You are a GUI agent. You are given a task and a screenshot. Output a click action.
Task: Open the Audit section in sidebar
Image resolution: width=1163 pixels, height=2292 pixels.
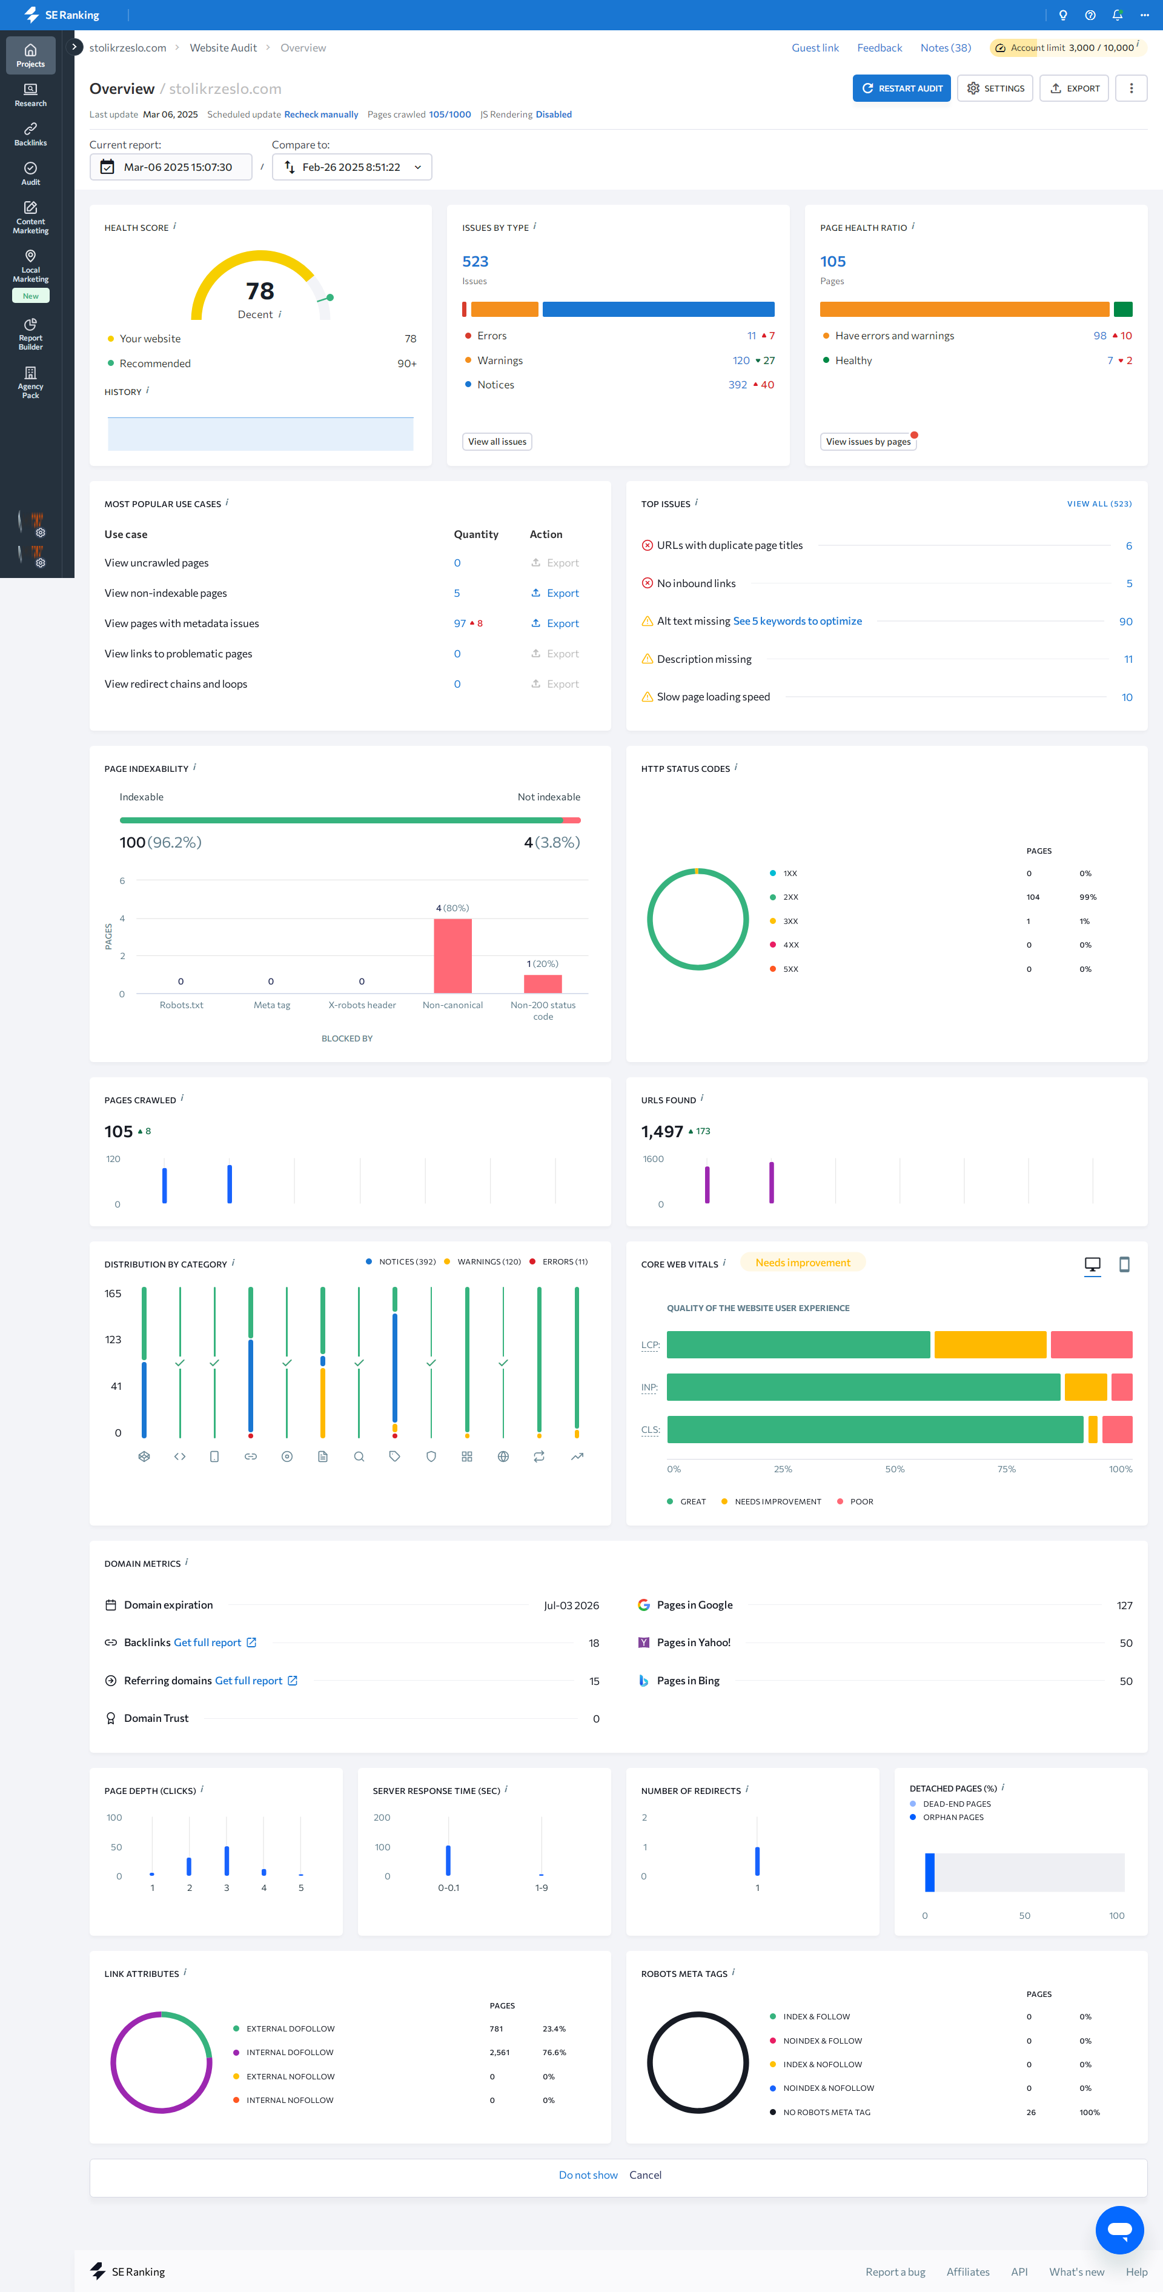[30, 173]
